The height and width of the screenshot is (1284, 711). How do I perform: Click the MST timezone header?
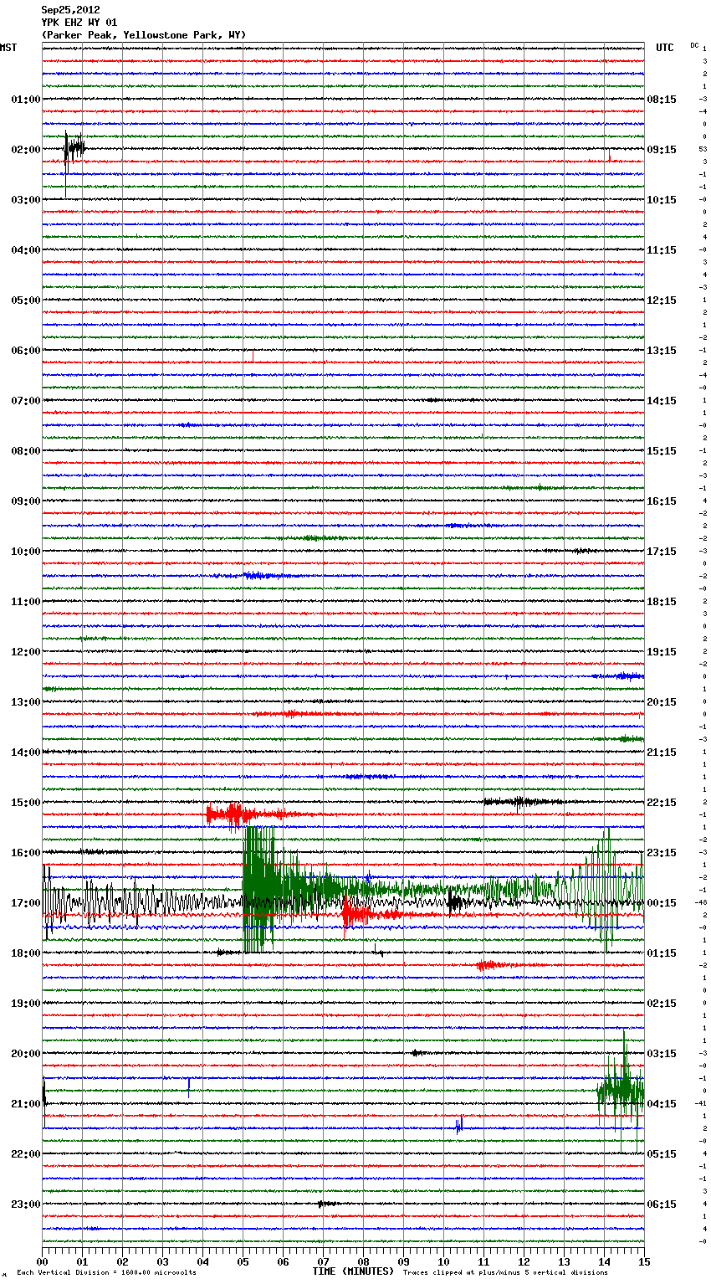(x=8, y=48)
